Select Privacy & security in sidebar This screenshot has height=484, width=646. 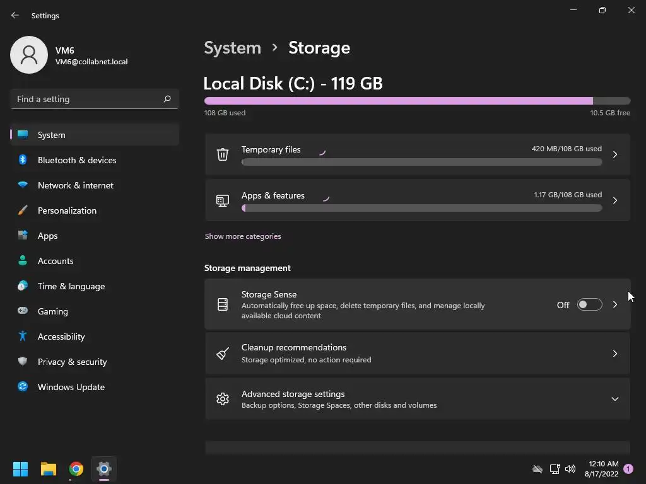point(72,362)
